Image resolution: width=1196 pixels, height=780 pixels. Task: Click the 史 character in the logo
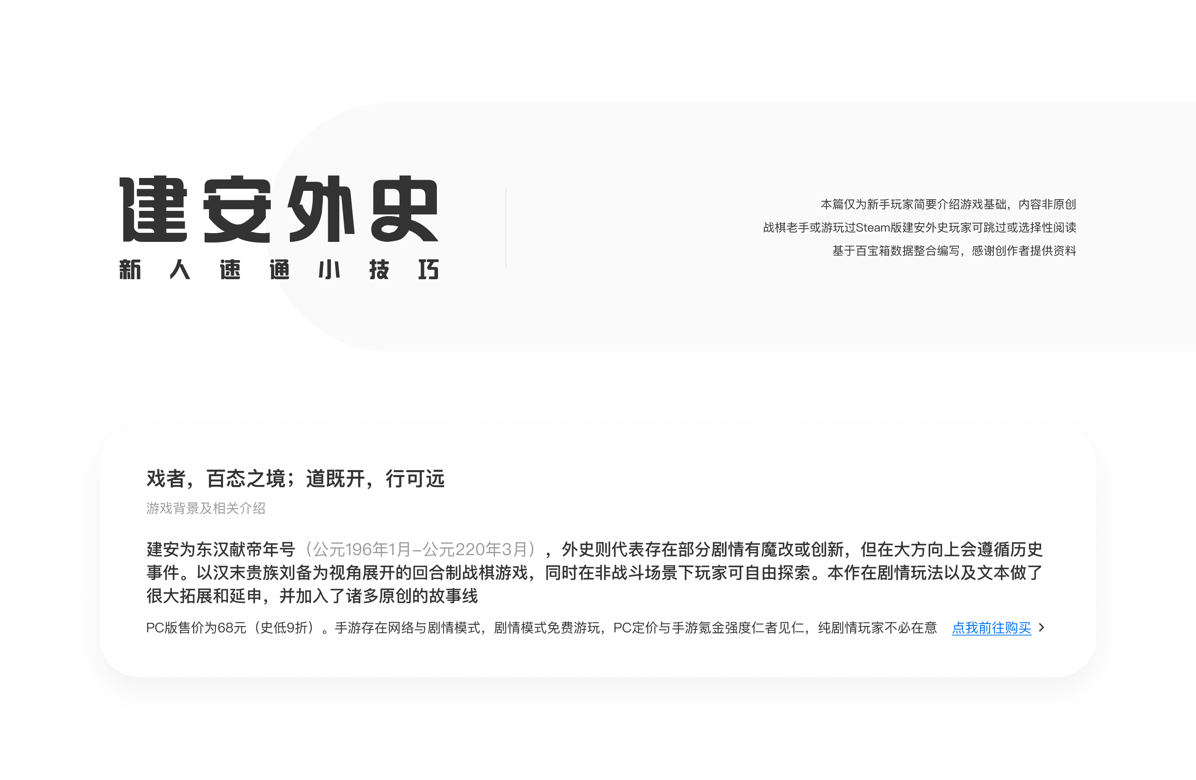click(404, 209)
